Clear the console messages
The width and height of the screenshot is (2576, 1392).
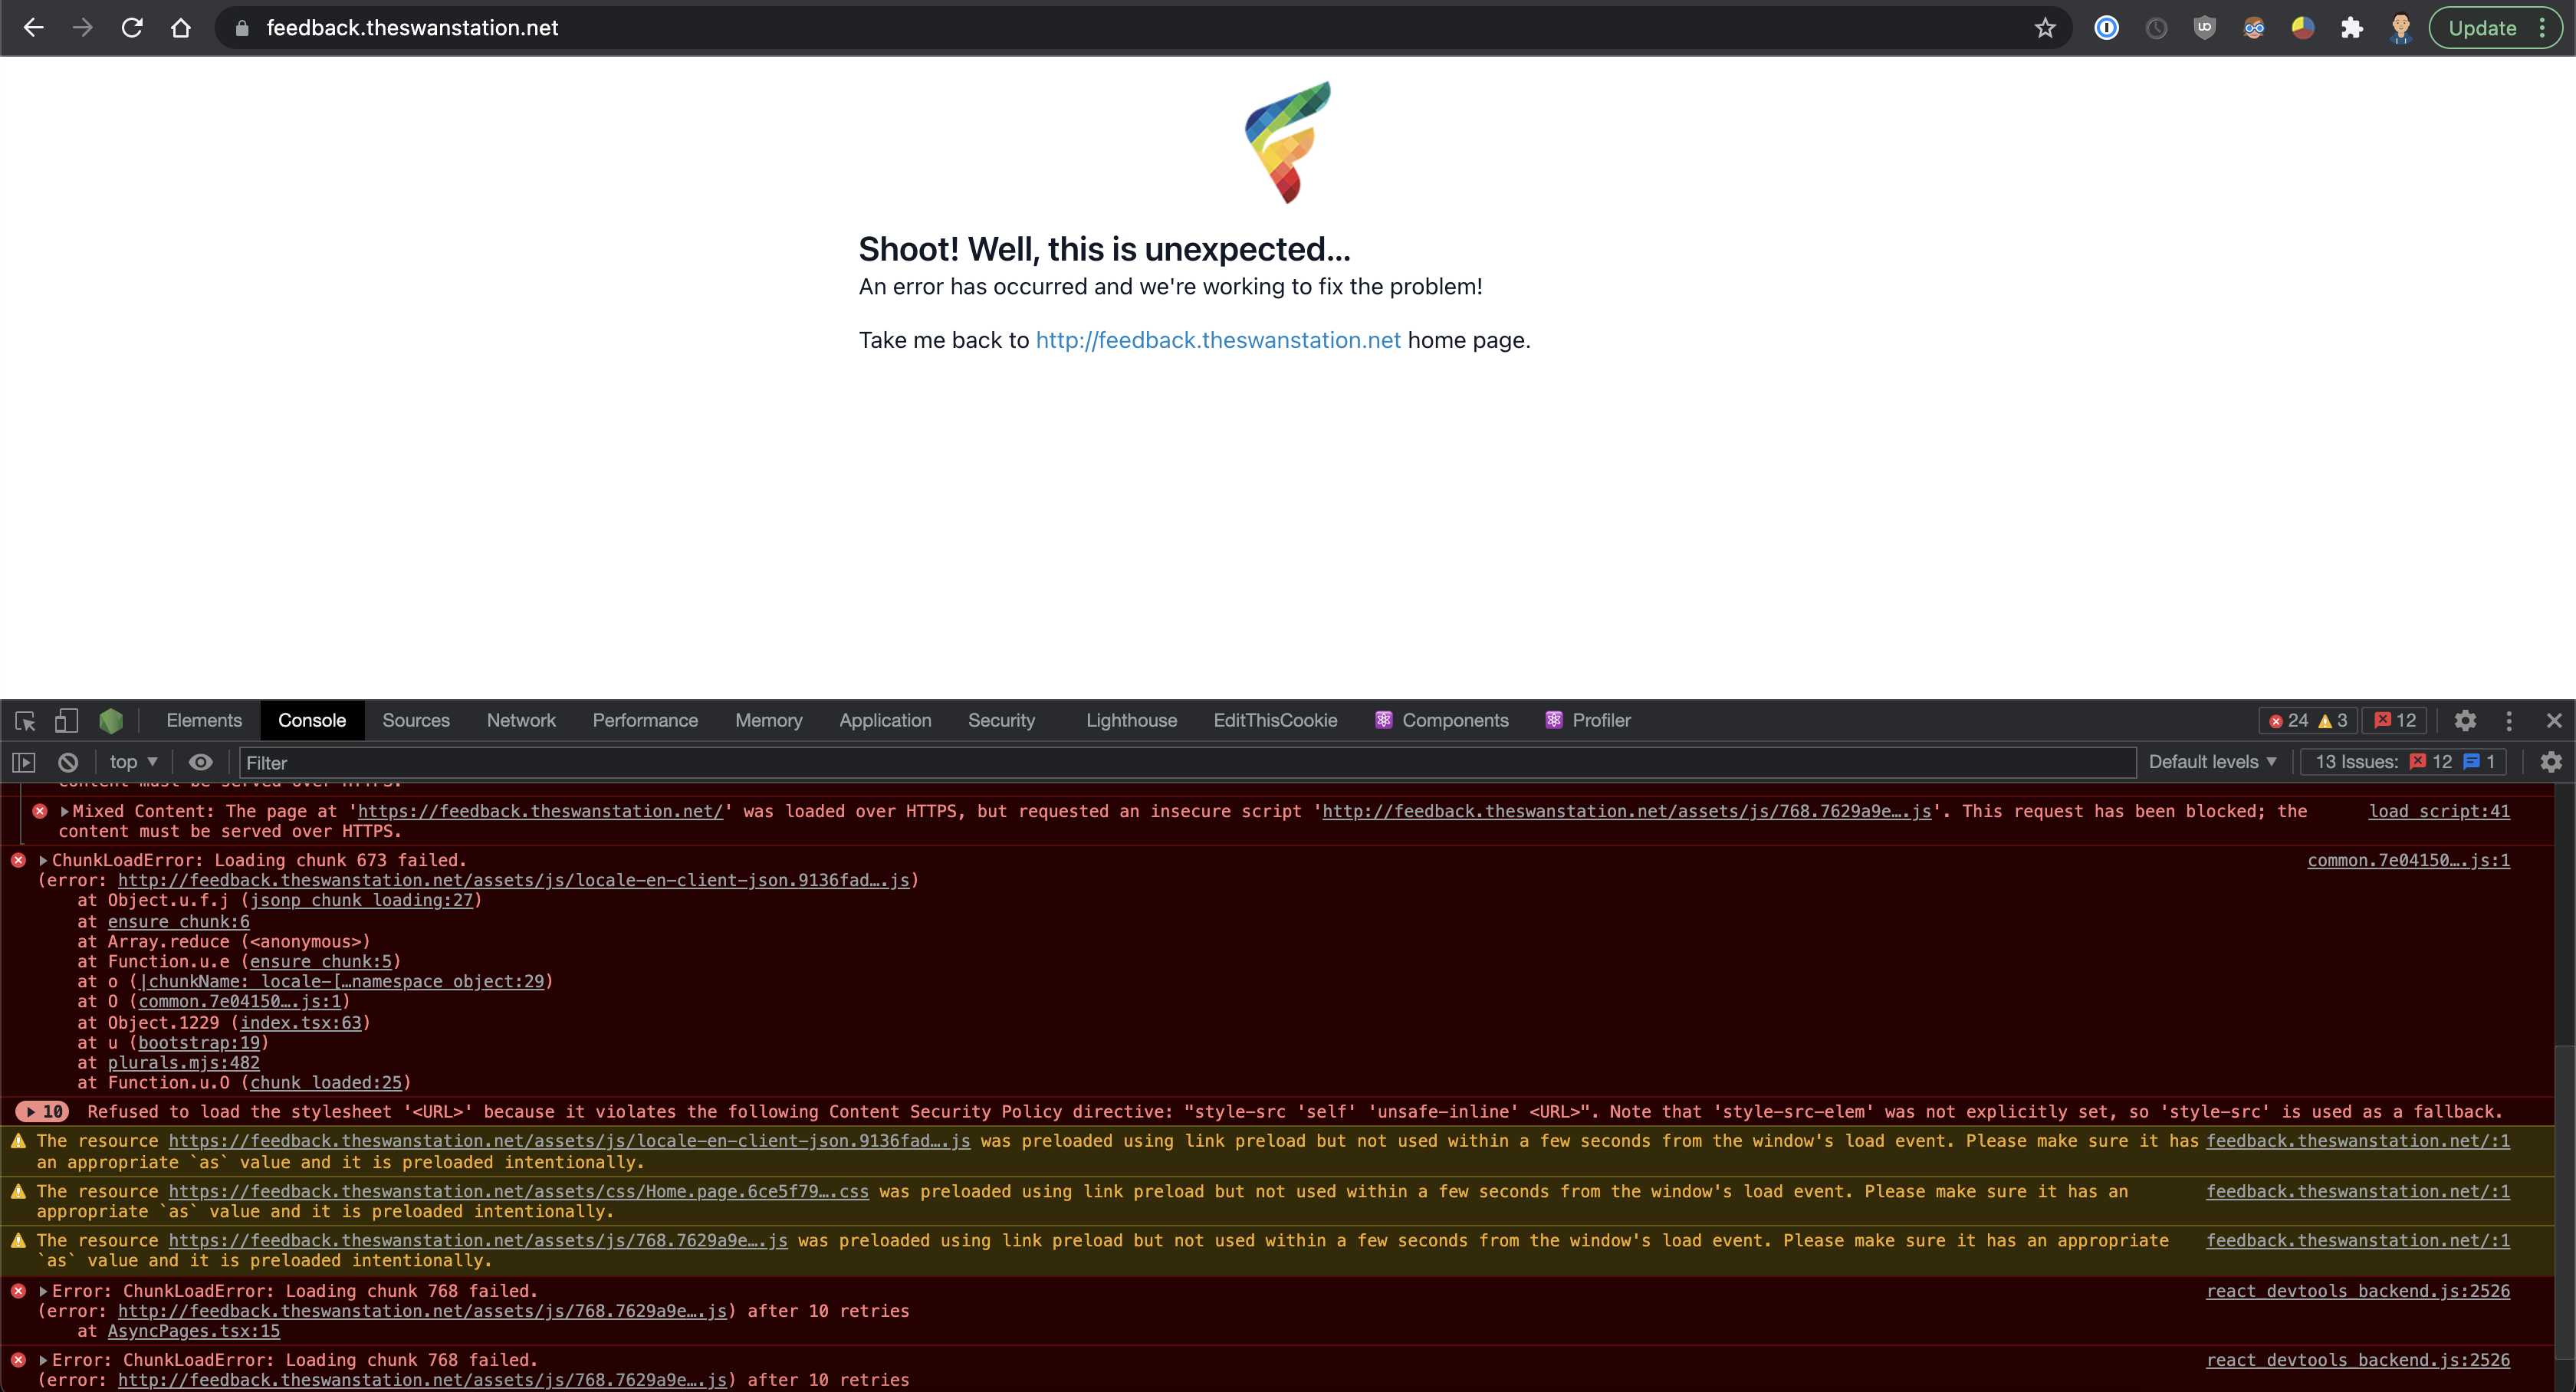(x=67, y=762)
